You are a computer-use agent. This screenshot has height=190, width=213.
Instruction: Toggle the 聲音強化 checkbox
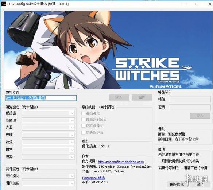[83, 113]
